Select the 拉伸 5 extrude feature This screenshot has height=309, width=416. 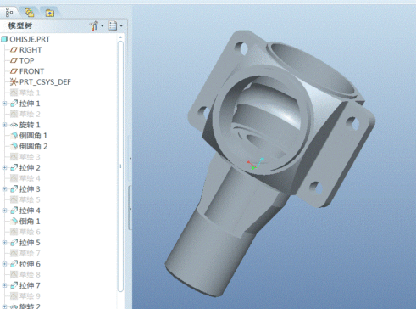pos(30,243)
